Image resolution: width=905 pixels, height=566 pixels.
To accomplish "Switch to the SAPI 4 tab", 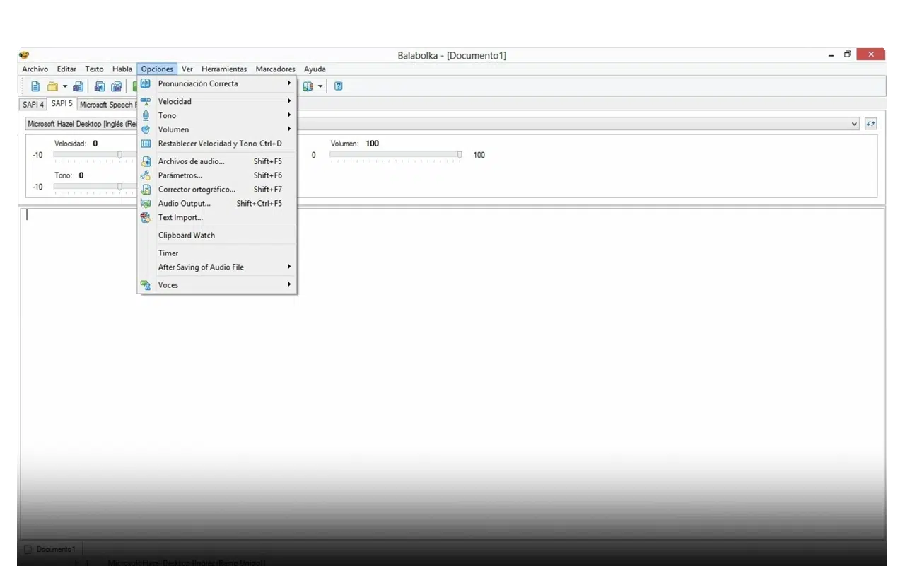I will pos(33,105).
